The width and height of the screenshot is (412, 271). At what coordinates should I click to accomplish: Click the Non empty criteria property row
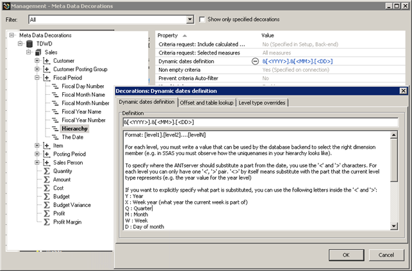[x=280, y=70]
